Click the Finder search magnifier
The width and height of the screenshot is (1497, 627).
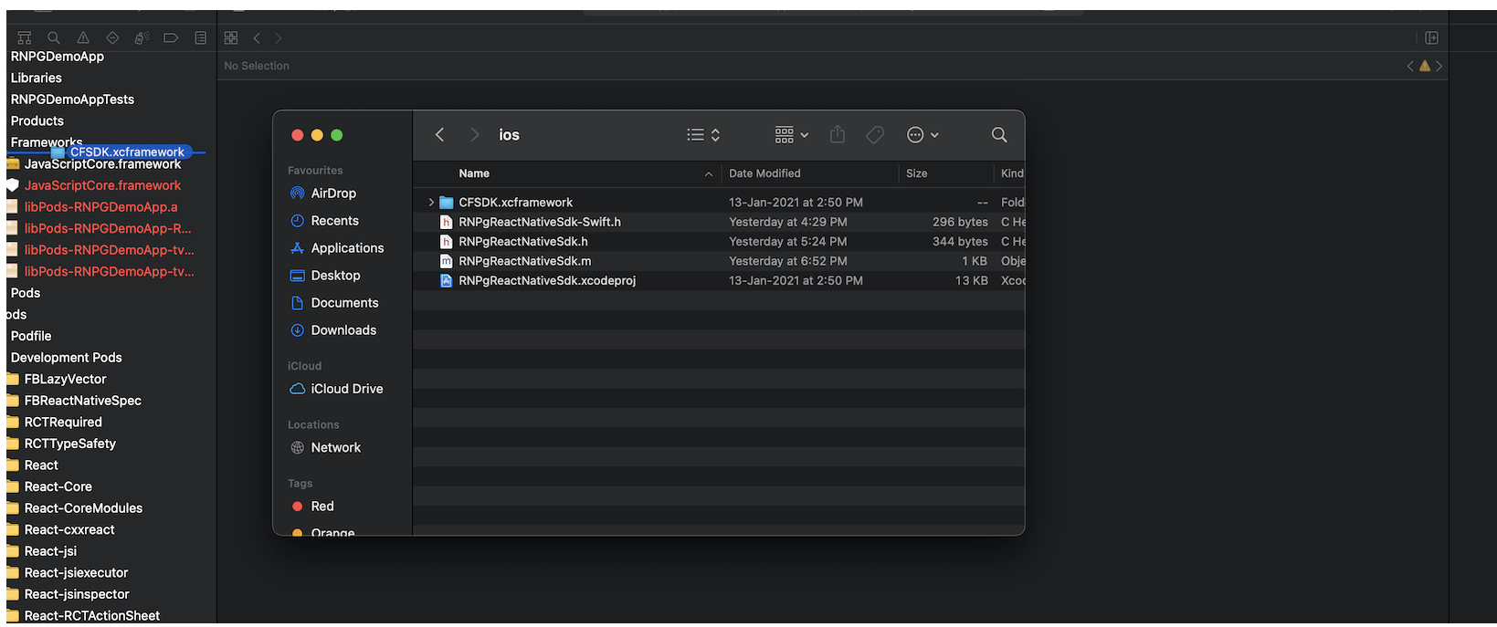(999, 135)
